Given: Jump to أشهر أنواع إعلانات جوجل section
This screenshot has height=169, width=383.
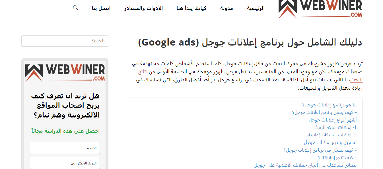Looking at the screenshot, I should (x=333, y=120).
